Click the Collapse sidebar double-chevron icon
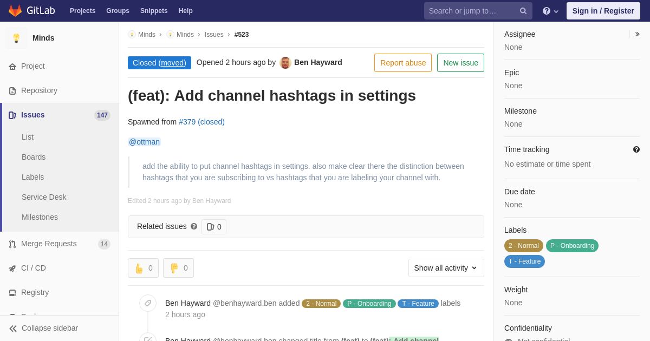 point(13,329)
